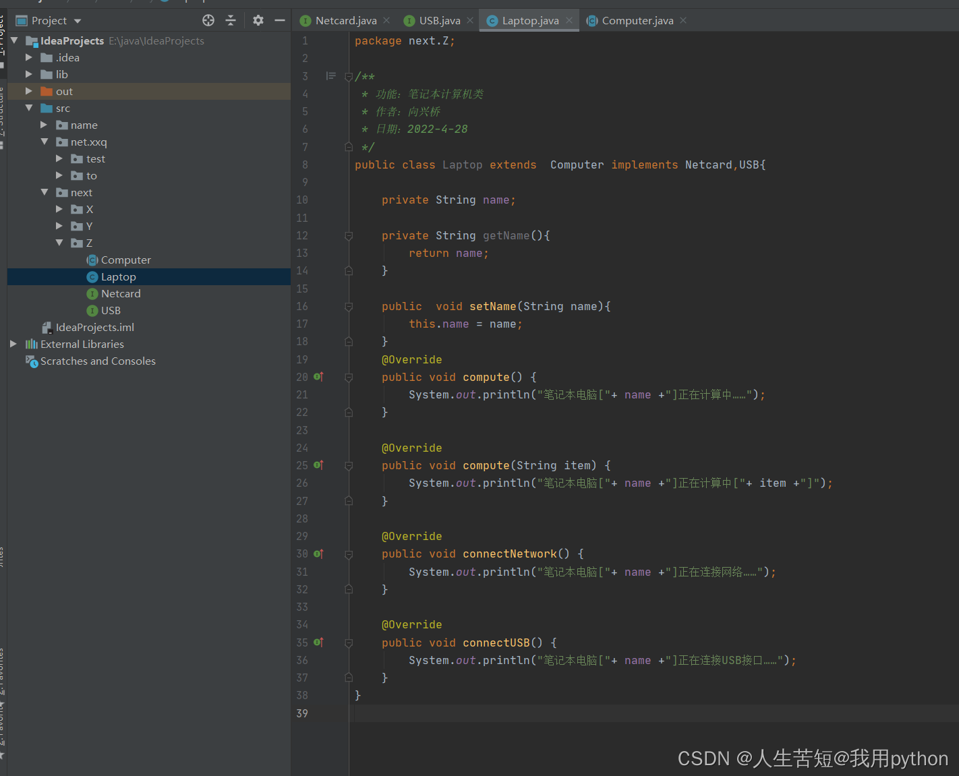The image size is (959, 776).
Task: Collapse the IdeaProjects root node arrow
Action: tap(14, 40)
